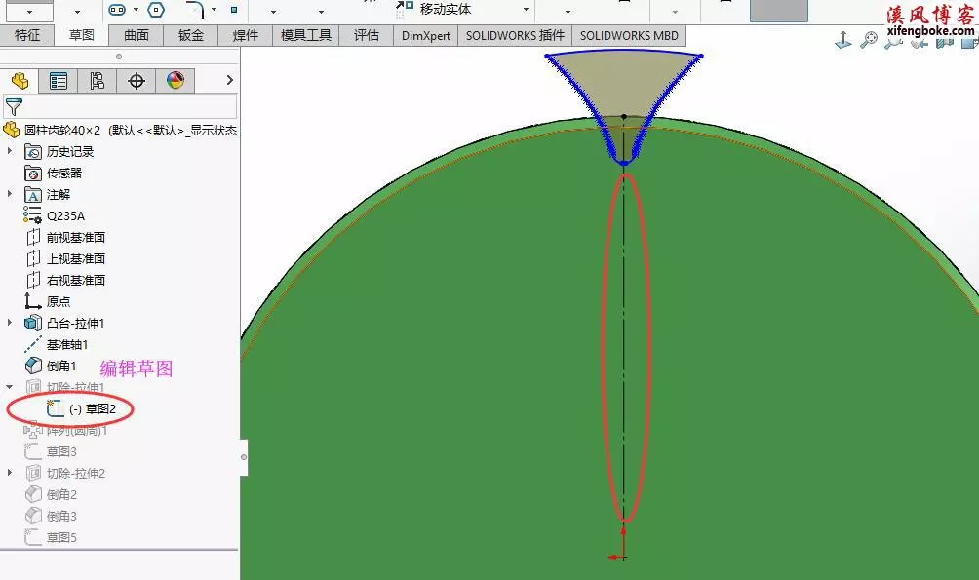
Task: Expand the 凸台-拉伸1 feature node
Action: [10, 323]
